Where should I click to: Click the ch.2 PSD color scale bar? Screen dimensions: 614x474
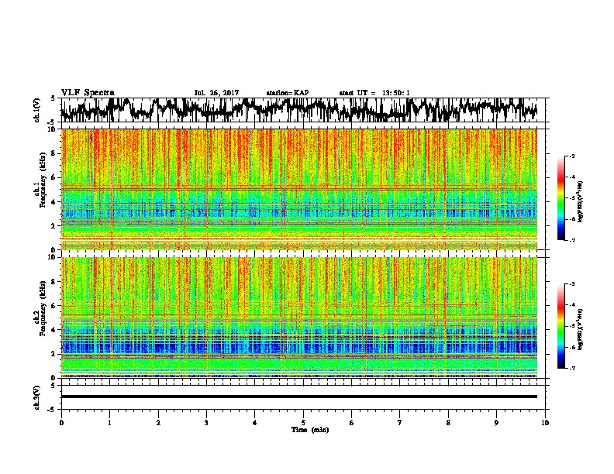point(561,326)
